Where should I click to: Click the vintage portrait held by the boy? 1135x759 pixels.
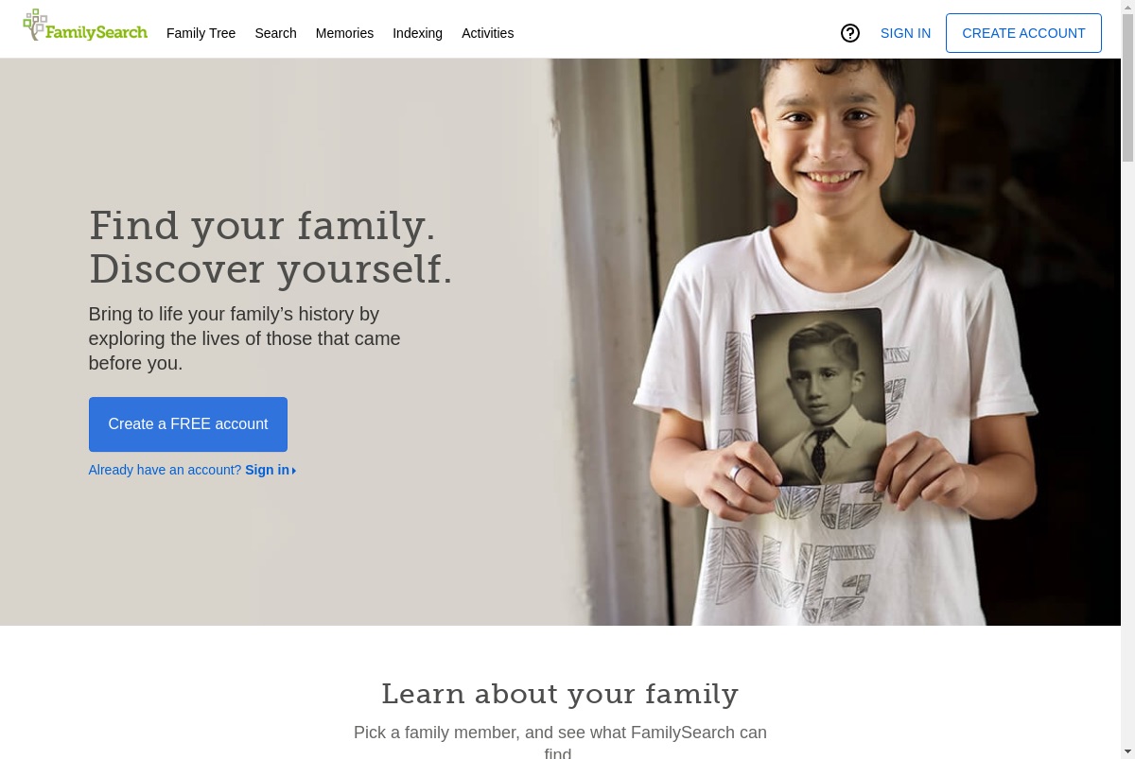[x=819, y=396]
